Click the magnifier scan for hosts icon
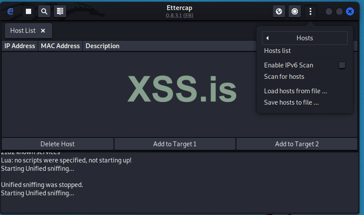The width and height of the screenshot is (364, 215). coord(44,11)
